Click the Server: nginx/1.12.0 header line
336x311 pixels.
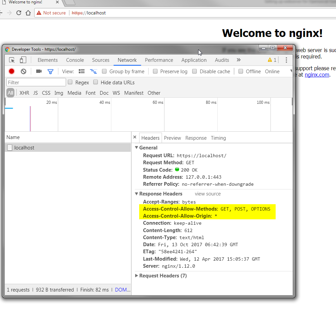169,266
